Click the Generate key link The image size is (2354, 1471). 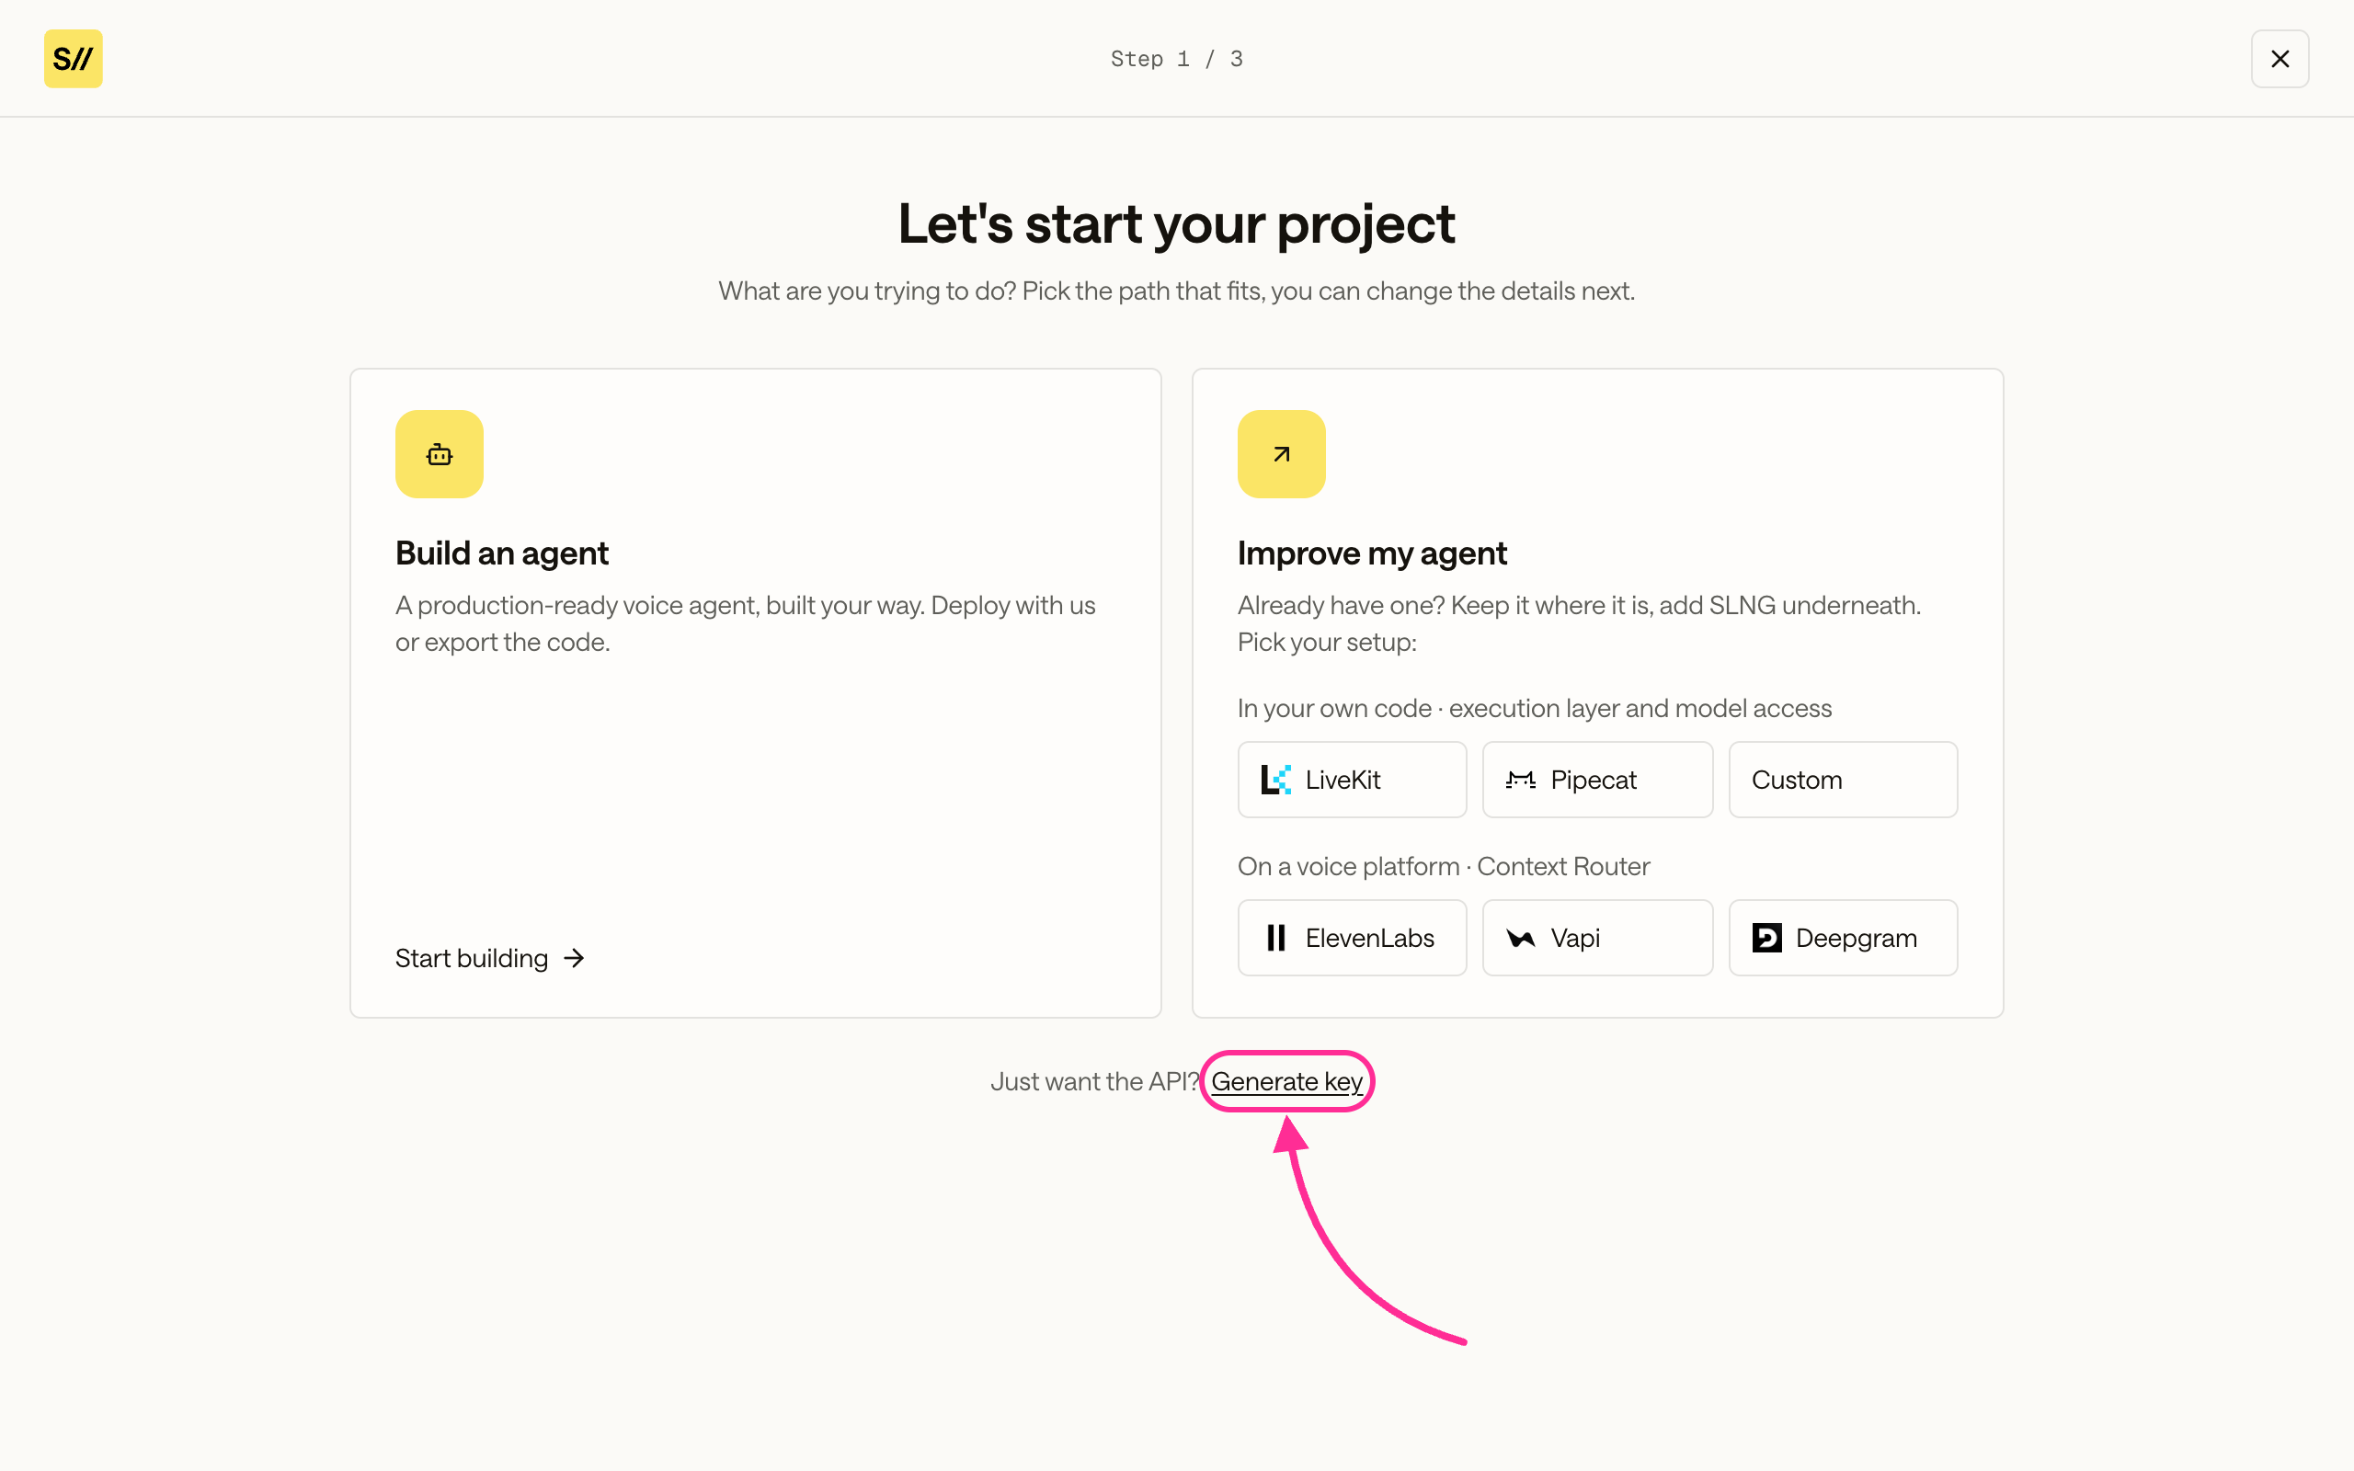[x=1286, y=1081]
